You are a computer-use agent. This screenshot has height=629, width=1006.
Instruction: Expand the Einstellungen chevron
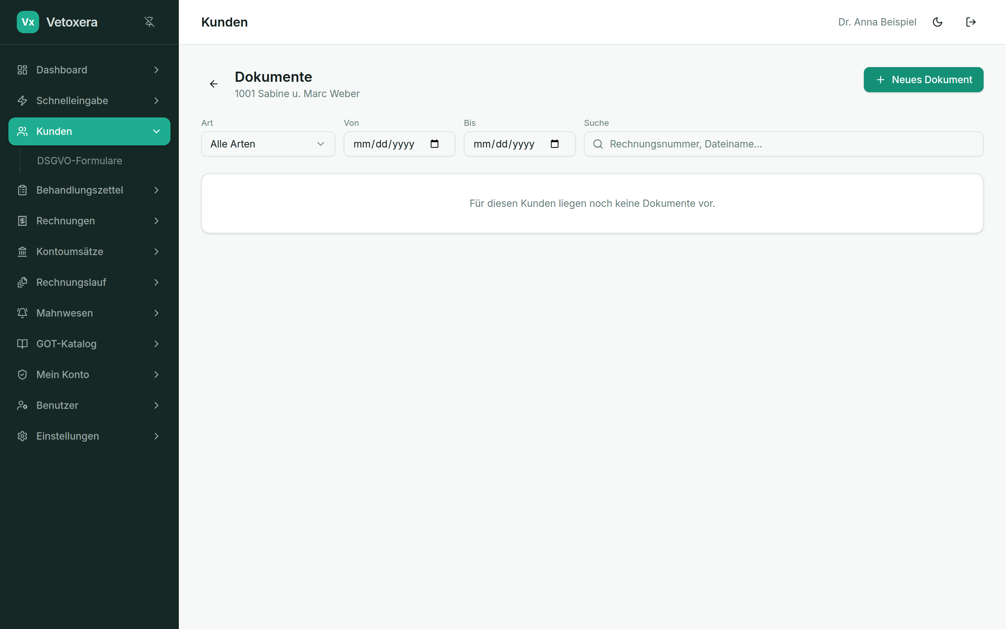(x=156, y=436)
